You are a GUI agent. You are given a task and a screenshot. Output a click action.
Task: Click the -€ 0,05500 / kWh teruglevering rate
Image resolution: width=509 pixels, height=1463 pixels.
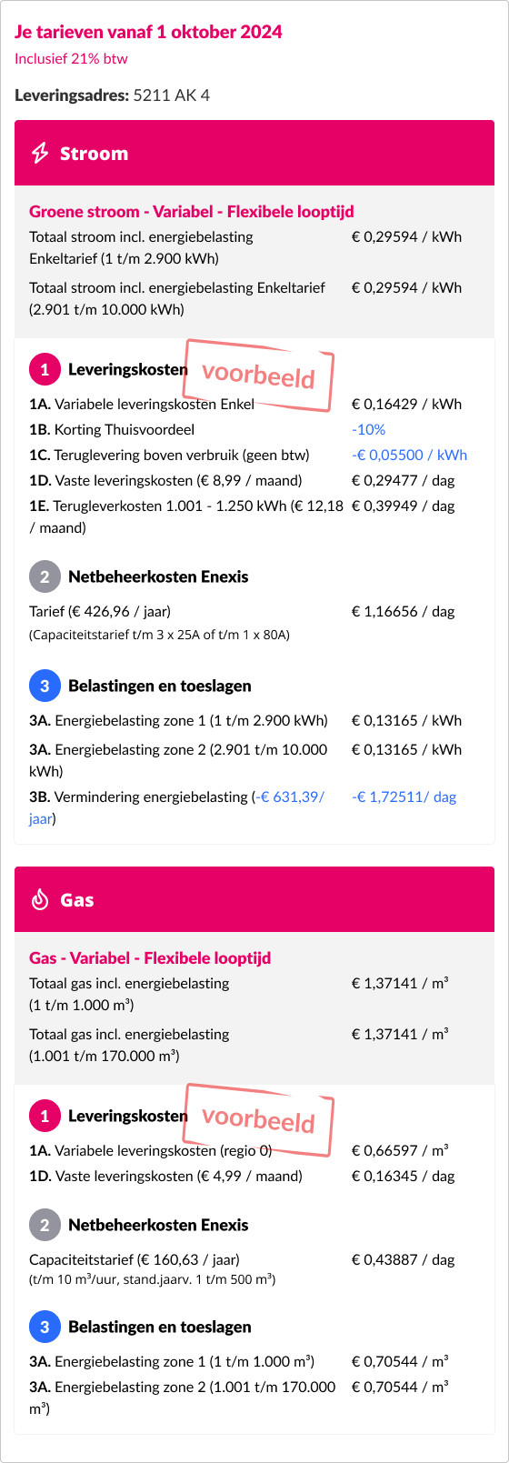[x=409, y=456]
